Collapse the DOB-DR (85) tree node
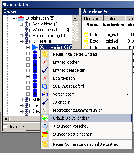 (21, 41)
